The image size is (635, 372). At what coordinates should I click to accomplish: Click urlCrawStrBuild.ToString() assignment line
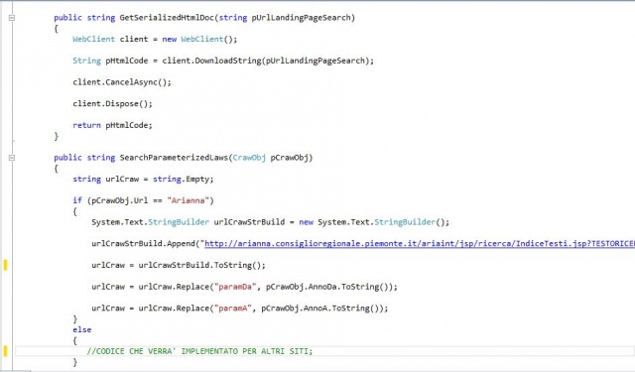179,266
